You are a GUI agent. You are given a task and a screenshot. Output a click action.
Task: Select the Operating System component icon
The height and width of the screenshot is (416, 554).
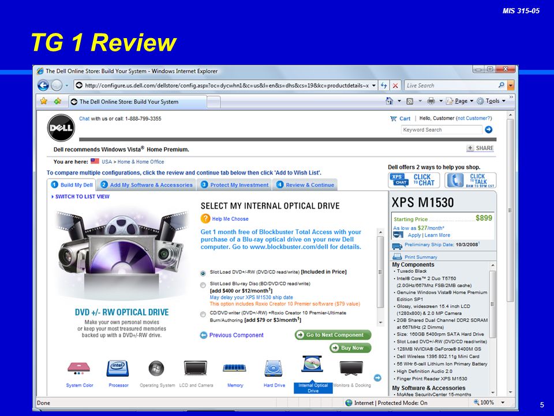coord(156,368)
